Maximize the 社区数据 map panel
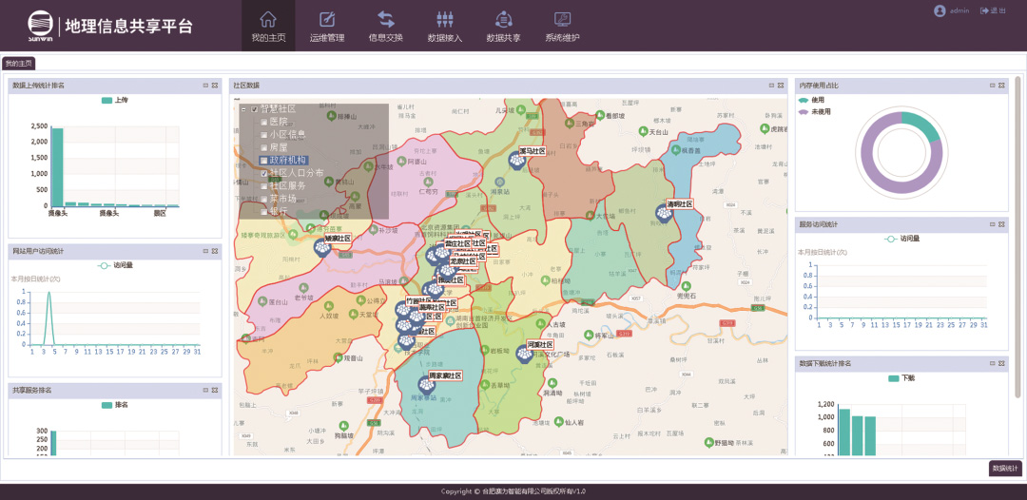Image resolution: width=1027 pixels, height=500 pixels. [x=781, y=86]
